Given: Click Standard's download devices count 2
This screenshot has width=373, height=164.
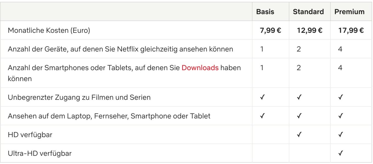Looking at the screenshot, I should pos(299,68).
